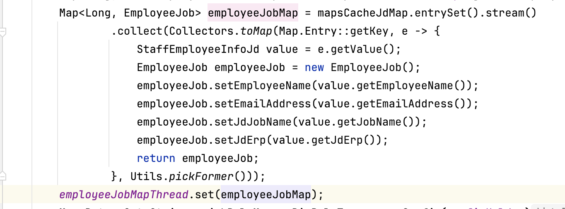Click EmployeeJob type inside Map generic declaration
The height and width of the screenshot is (209, 565).
(x=159, y=13)
